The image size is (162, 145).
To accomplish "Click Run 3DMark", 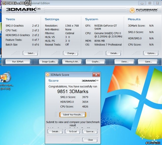I will 18,62.
